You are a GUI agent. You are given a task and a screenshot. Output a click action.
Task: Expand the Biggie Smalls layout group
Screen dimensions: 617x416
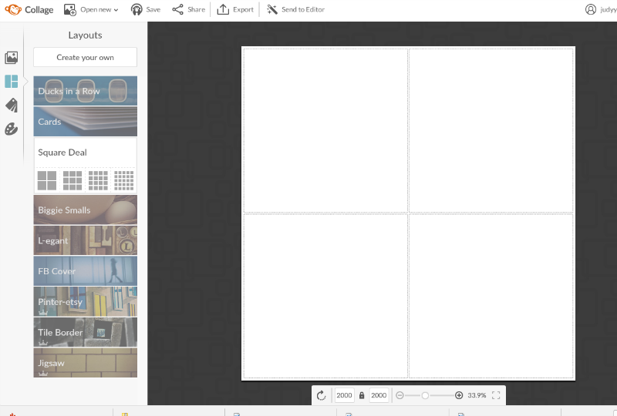85,210
